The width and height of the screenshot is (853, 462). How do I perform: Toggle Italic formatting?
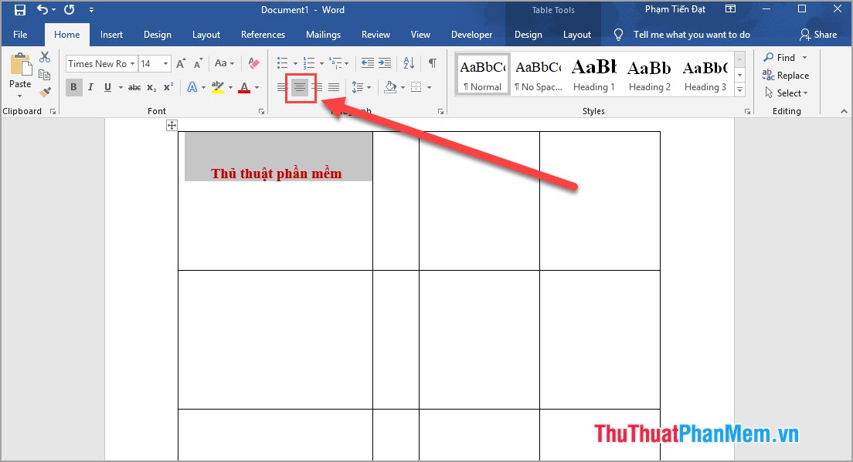(x=91, y=87)
